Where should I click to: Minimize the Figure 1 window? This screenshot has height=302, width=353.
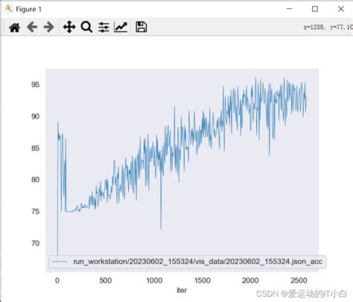289,9
